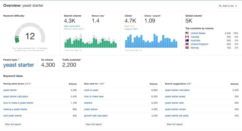Click volume 6,800 for what is yeast
The width and height of the screenshot is (242, 131).
pos(155,90)
